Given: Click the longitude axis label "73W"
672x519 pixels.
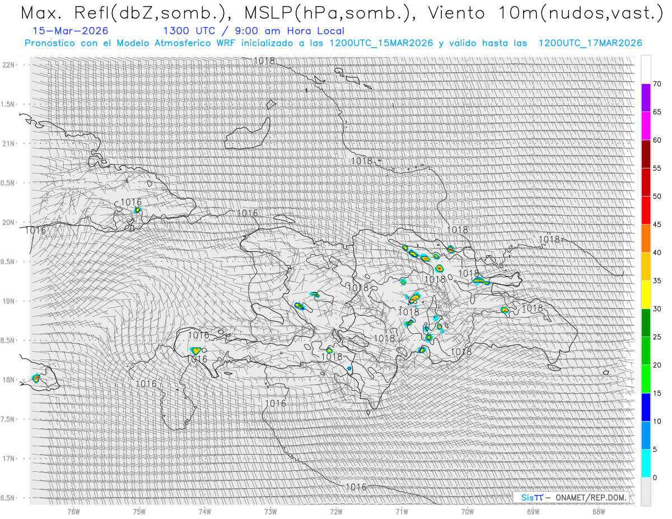Looking at the screenshot, I should (x=270, y=511).
